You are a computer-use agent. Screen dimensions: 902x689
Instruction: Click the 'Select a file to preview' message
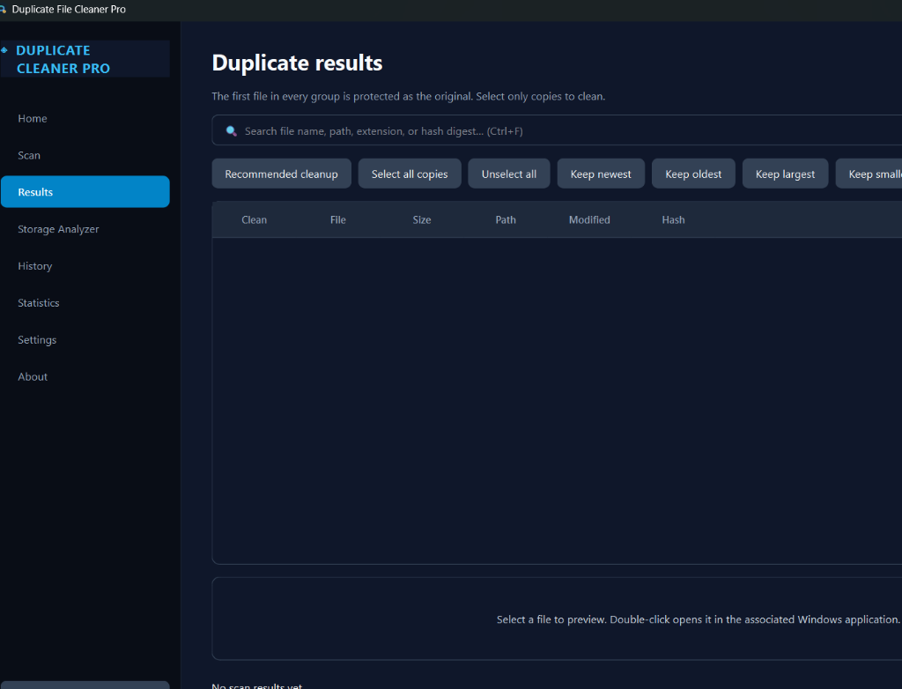click(698, 619)
